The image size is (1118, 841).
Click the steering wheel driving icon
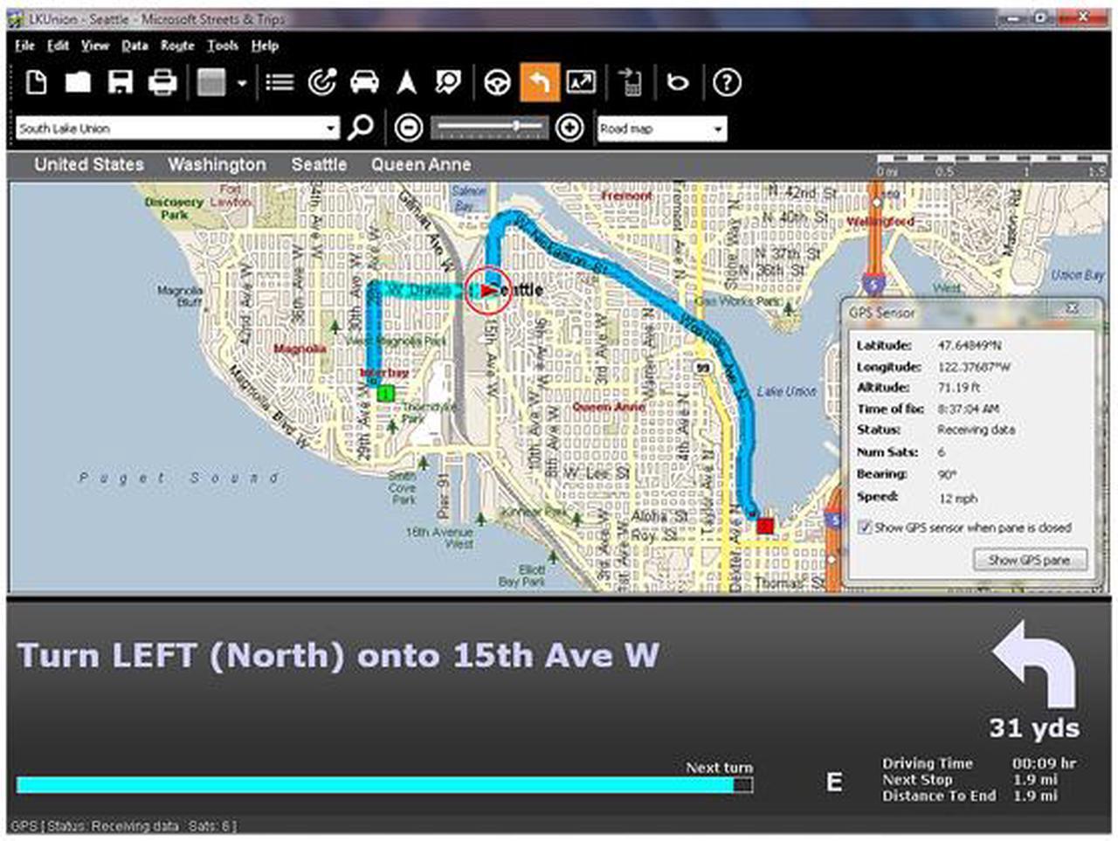tap(498, 82)
